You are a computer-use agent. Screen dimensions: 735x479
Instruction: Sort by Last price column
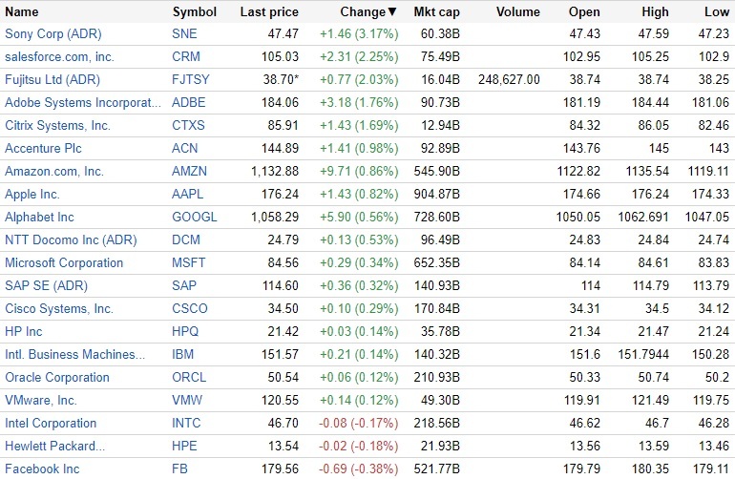(269, 12)
